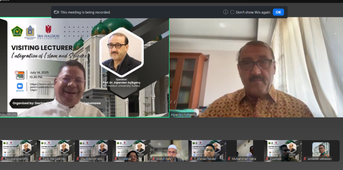The width and height of the screenshot is (343, 170).
Task: Enable the "Don't show this again" checkbox
Action: click(232, 12)
